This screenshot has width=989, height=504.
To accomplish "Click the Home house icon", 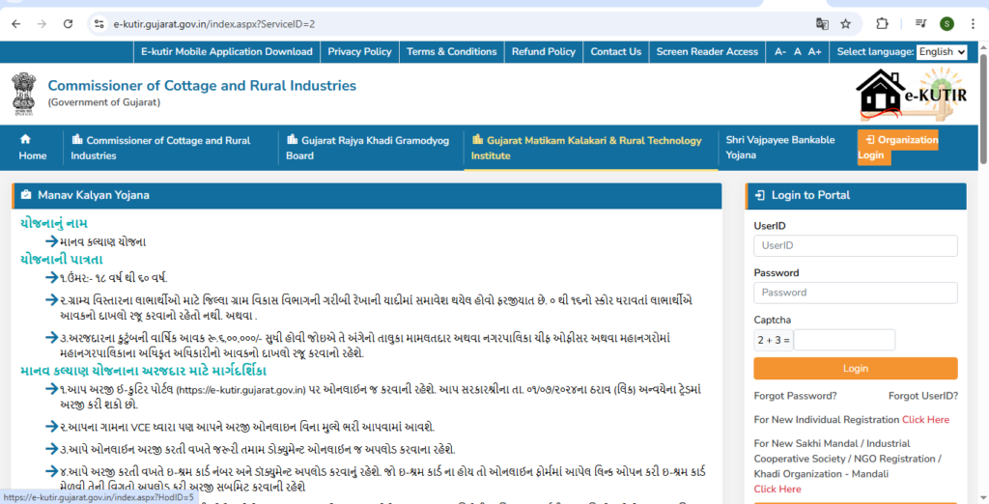I will [25, 139].
